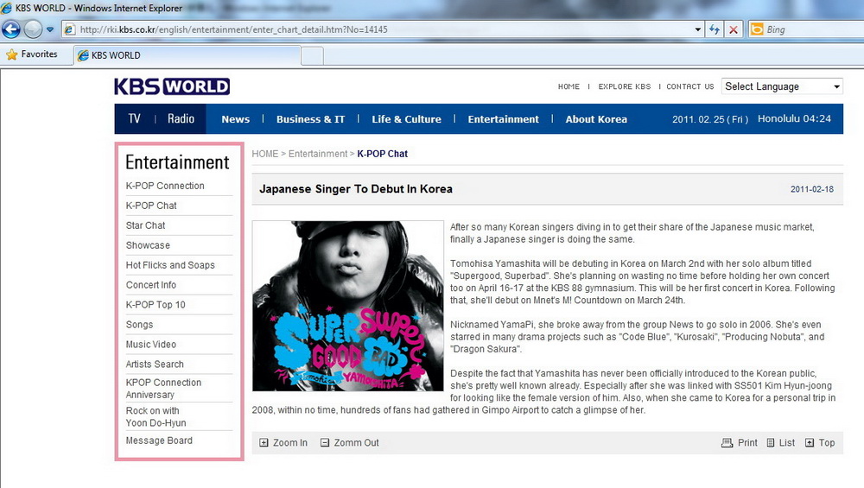This screenshot has height=488, width=864.
Task: Expand the Select Language dropdown
Action: [782, 86]
